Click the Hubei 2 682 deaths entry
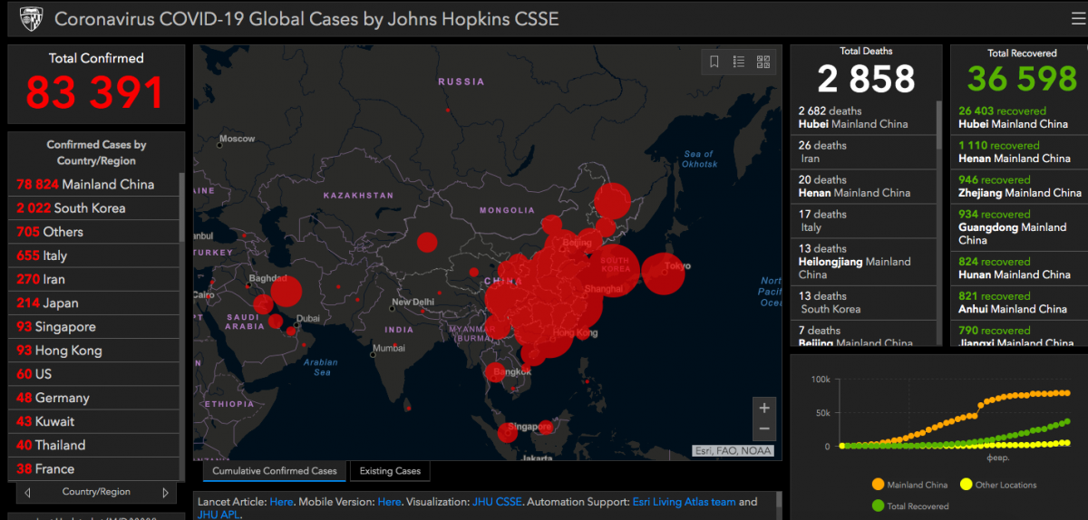This screenshot has width=1088, height=520. (x=864, y=118)
